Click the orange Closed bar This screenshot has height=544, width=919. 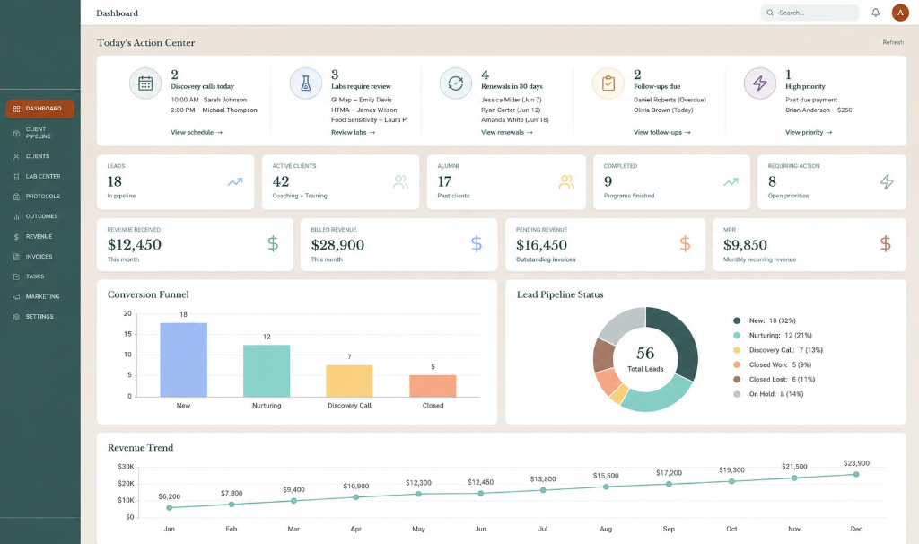point(433,386)
